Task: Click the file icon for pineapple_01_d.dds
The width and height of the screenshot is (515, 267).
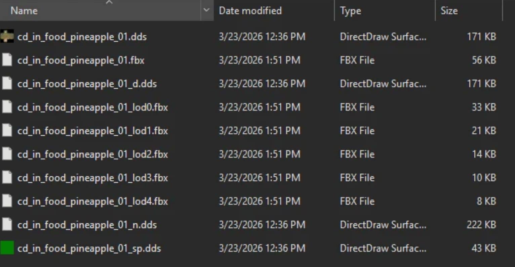Action: 7,84
